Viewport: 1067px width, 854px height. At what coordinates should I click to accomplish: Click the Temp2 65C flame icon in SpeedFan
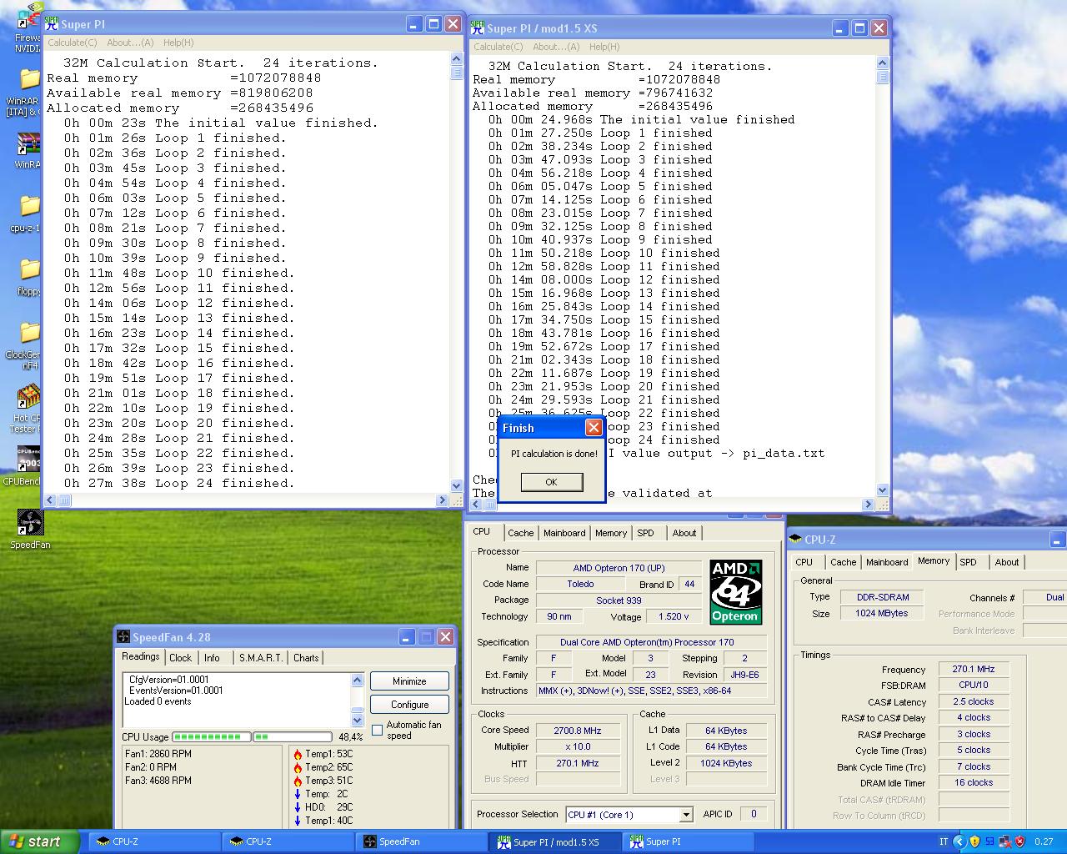tap(298, 767)
